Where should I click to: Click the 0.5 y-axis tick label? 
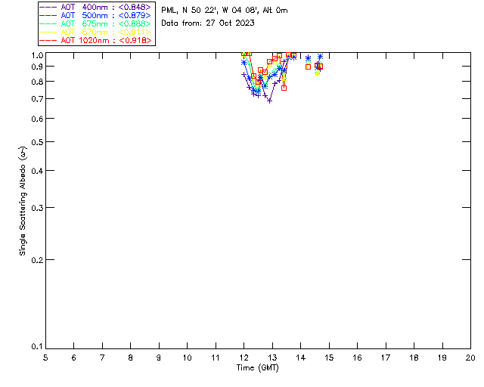coord(37,142)
